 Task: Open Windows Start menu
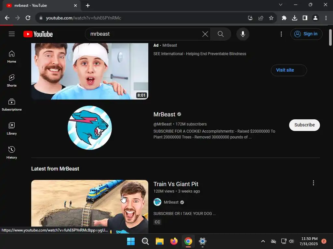(131, 241)
